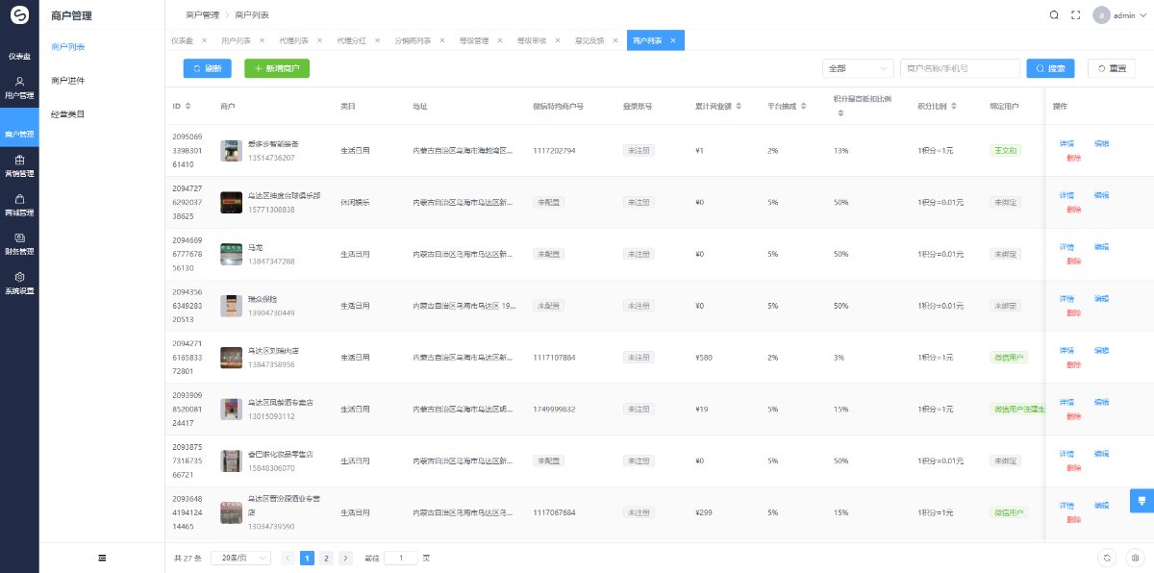Focus the 商户名称/手机号 search field
Screen dimensions: 1154x573
coord(960,68)
